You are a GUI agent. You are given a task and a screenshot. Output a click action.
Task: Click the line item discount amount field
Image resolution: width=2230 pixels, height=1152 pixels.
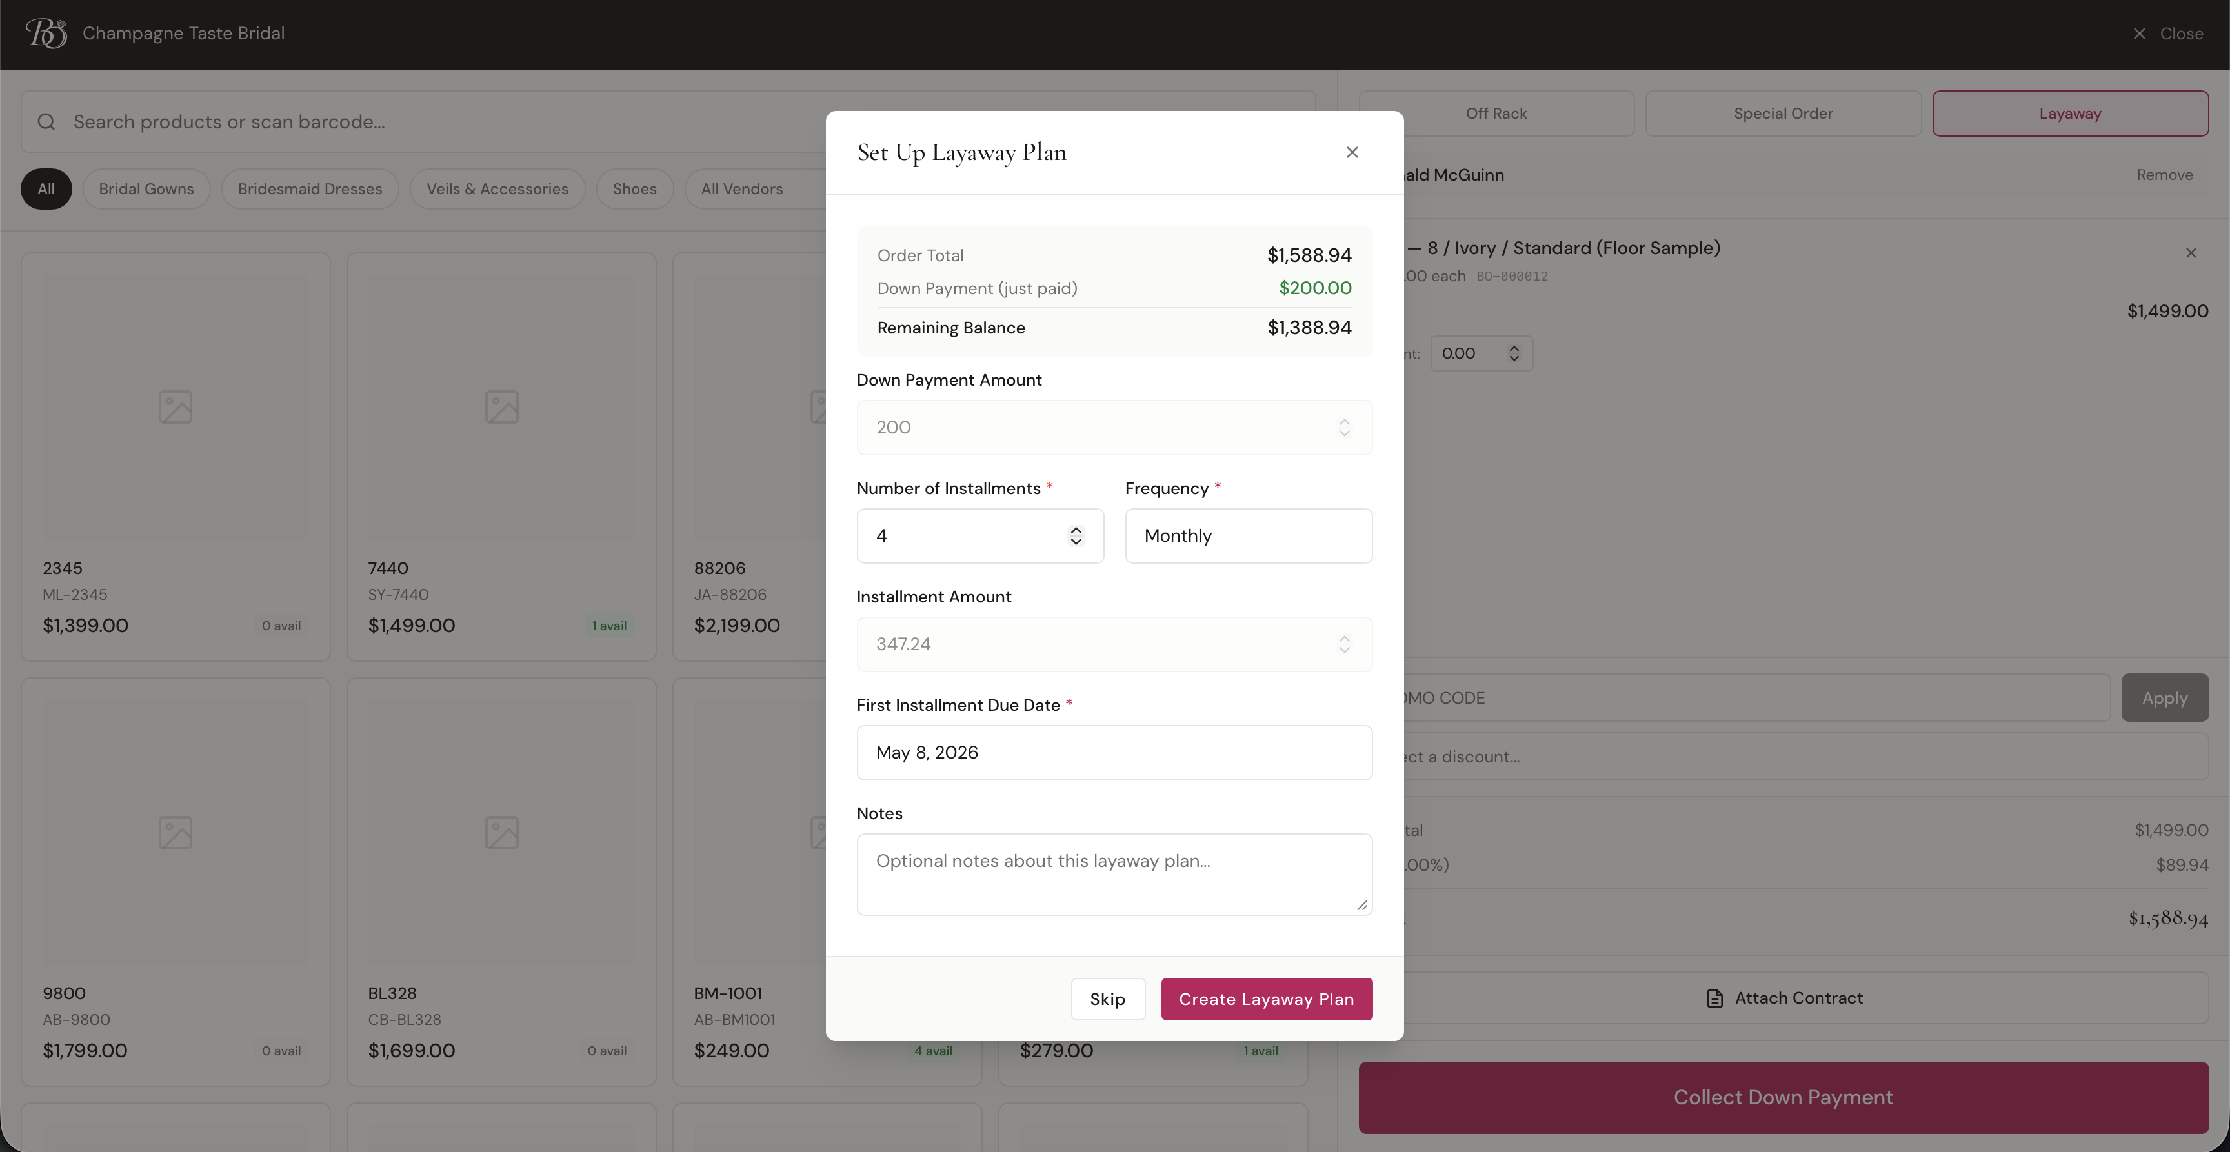tap(1482, 353)
